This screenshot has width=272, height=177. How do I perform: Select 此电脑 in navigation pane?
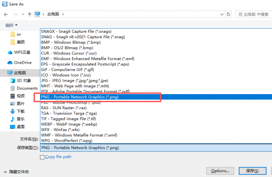(x=20, y=73)
